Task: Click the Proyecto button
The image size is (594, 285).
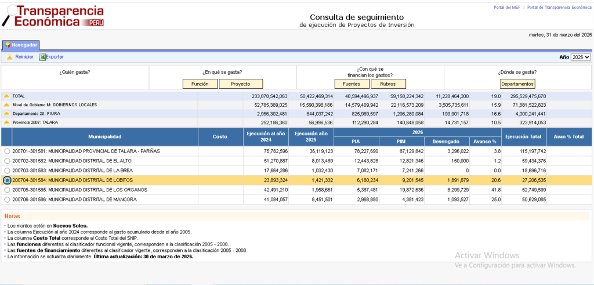Action: pos(240,84)
